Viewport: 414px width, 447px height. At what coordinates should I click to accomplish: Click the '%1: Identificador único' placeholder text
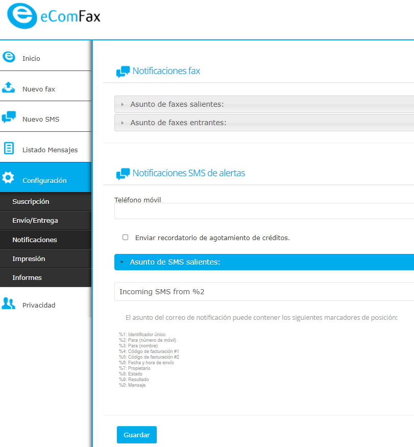click(142, 335)
